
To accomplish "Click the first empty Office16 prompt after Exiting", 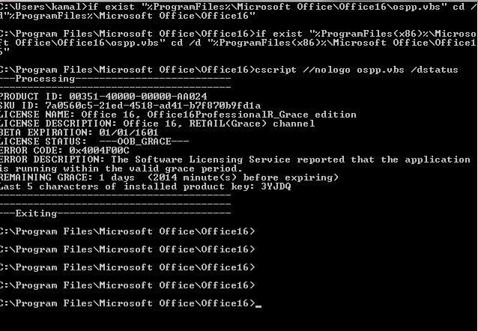I will tap(127, 231).
